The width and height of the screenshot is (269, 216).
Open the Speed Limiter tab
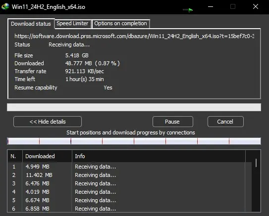point(72,23)
